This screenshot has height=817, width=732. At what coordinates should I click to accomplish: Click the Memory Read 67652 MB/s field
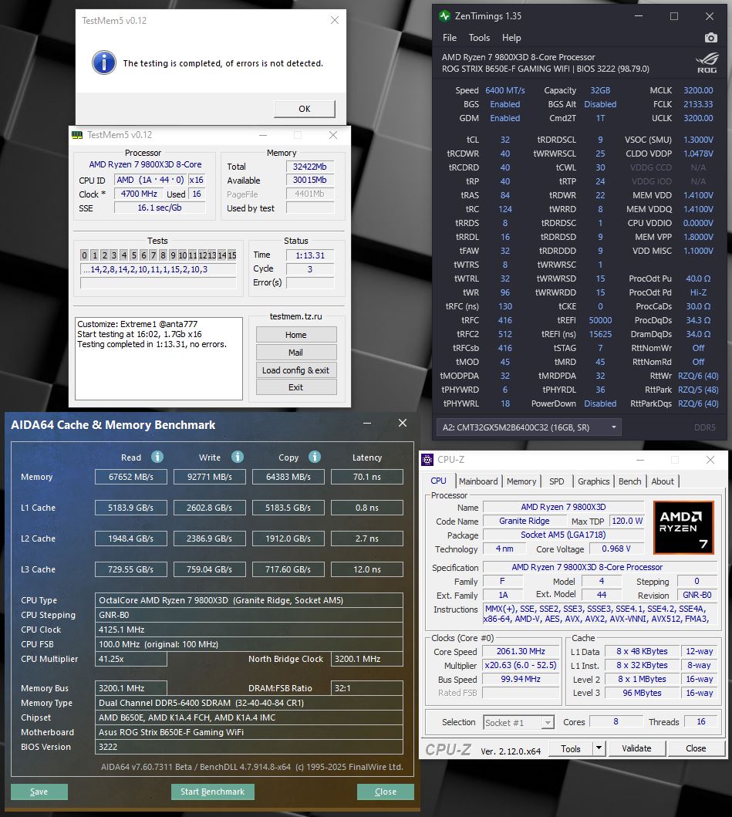[x=131, y=477]
